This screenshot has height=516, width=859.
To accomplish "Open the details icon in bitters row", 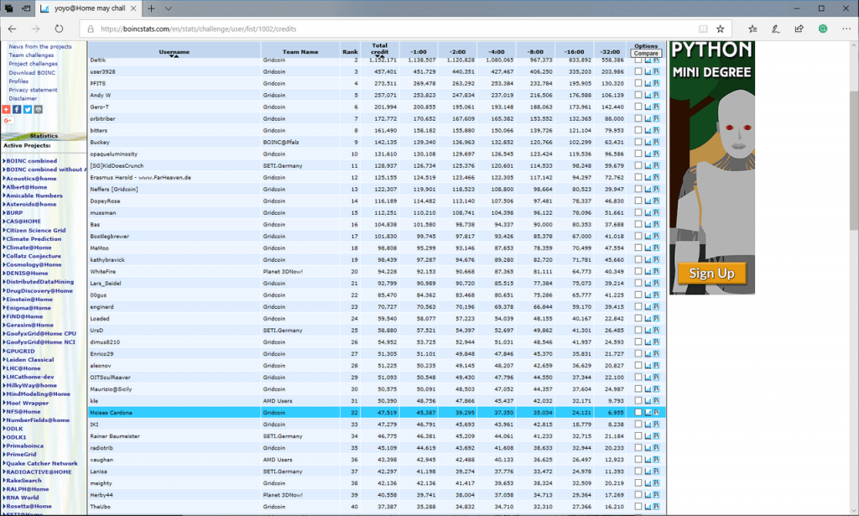I will [x=656, y=130].
